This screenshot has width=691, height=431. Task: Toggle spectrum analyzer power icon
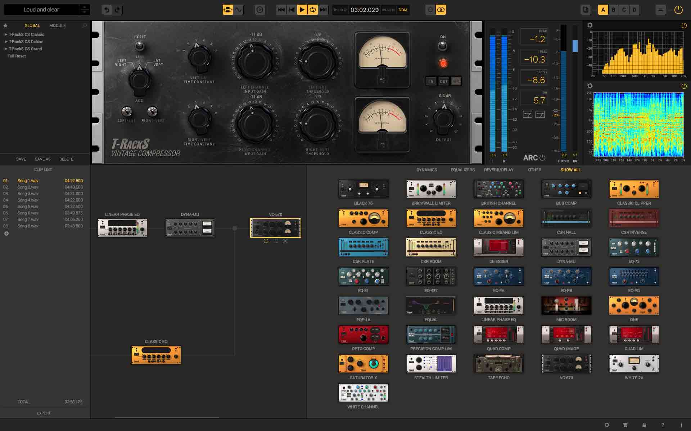click(x=684, y=26)
